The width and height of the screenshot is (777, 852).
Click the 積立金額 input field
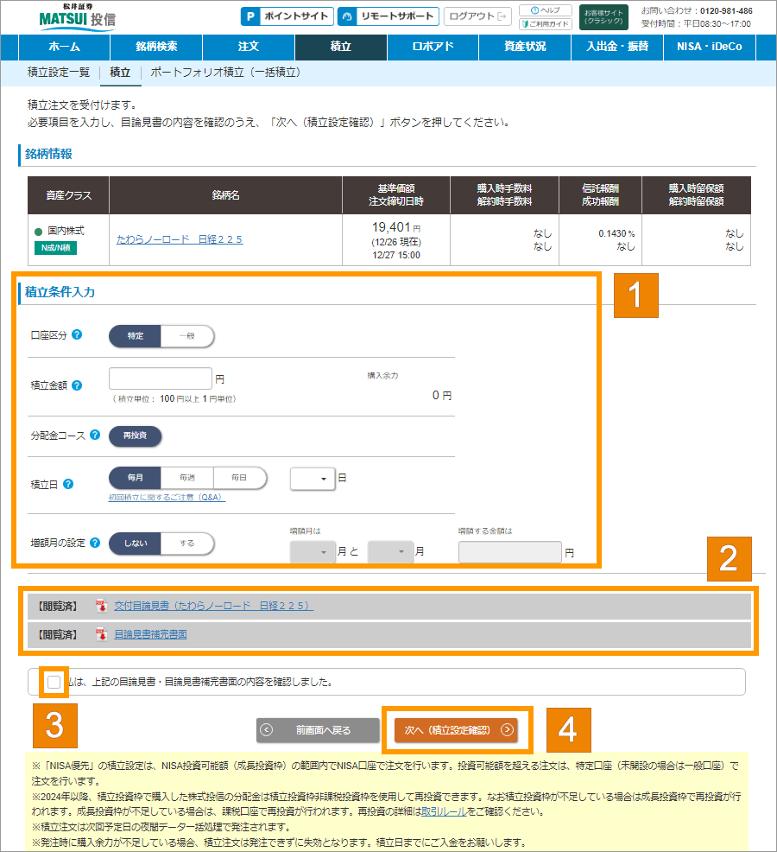point(161,378)
